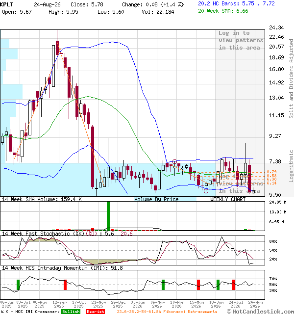Click the Low: 5.60 value
294x314 pixels.
click(111, 12)
